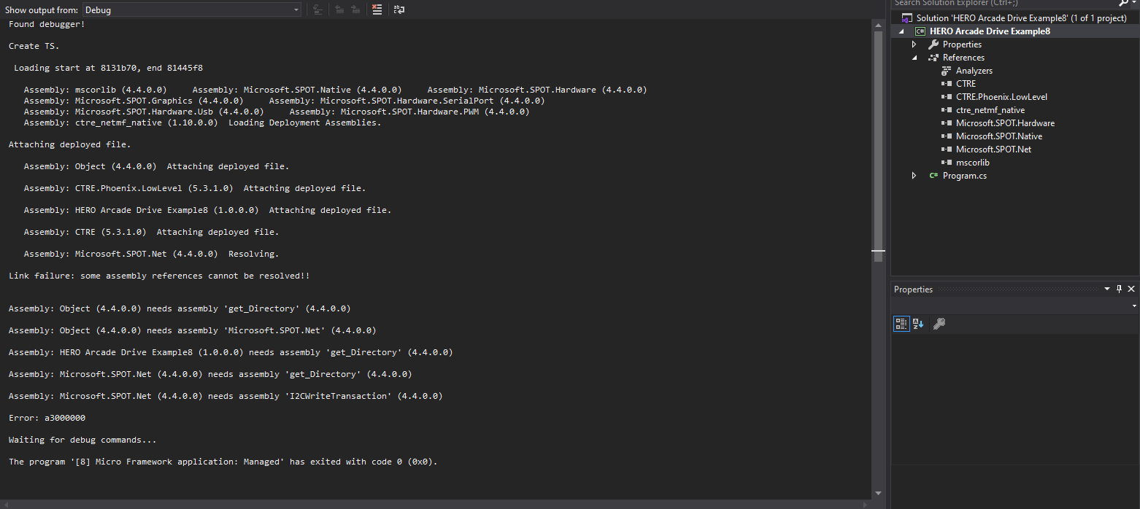This screenshot has width=1140, height=509.
Task: Go to the previous message in Output
Action: (339, 9)
